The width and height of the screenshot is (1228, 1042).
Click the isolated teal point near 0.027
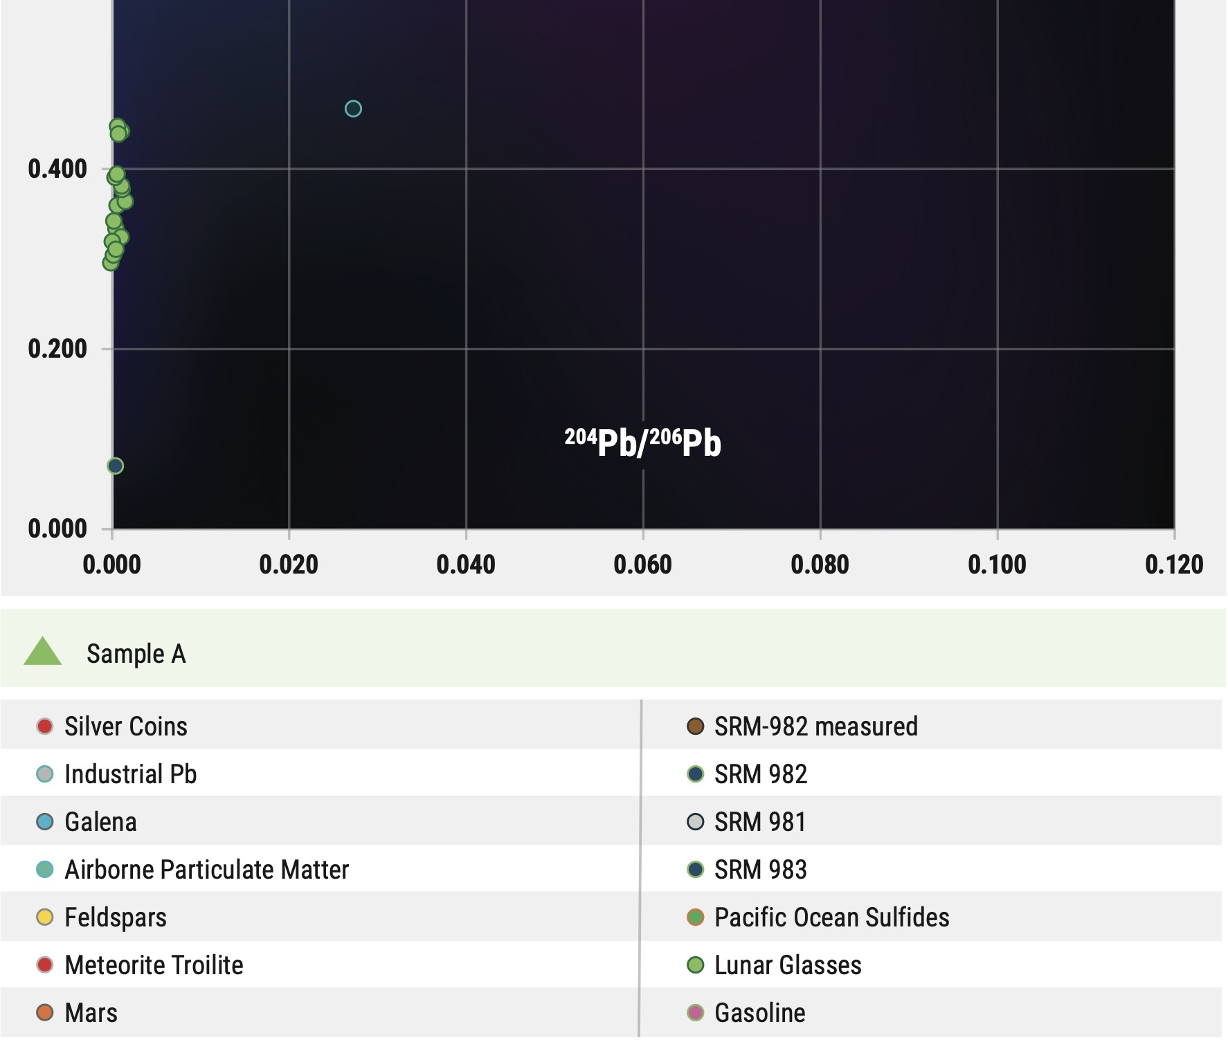(353, 109)
